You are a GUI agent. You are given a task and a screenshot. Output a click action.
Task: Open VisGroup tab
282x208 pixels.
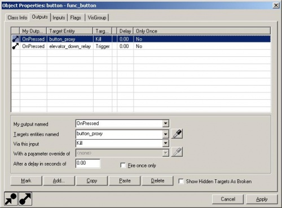point(97,17)
